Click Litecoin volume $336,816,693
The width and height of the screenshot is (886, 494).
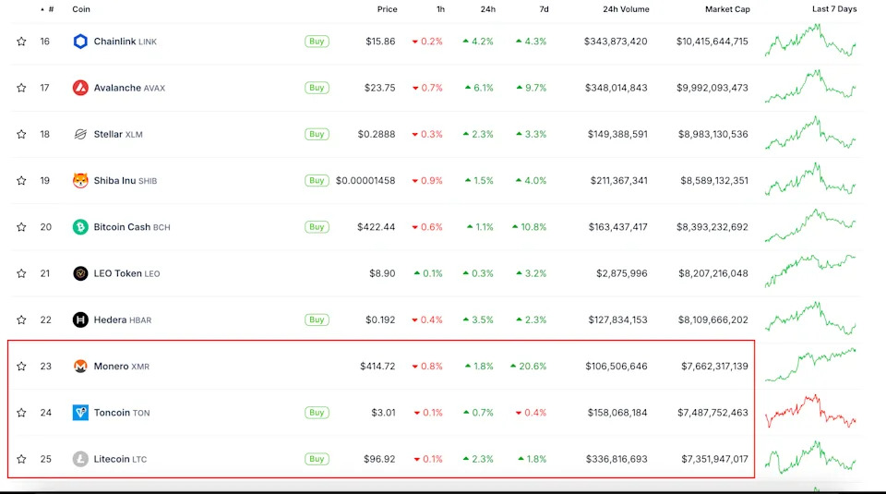point(617,458)
